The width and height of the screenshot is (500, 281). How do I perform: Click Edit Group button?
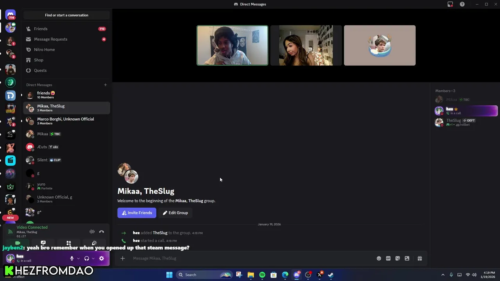(175, 213)
